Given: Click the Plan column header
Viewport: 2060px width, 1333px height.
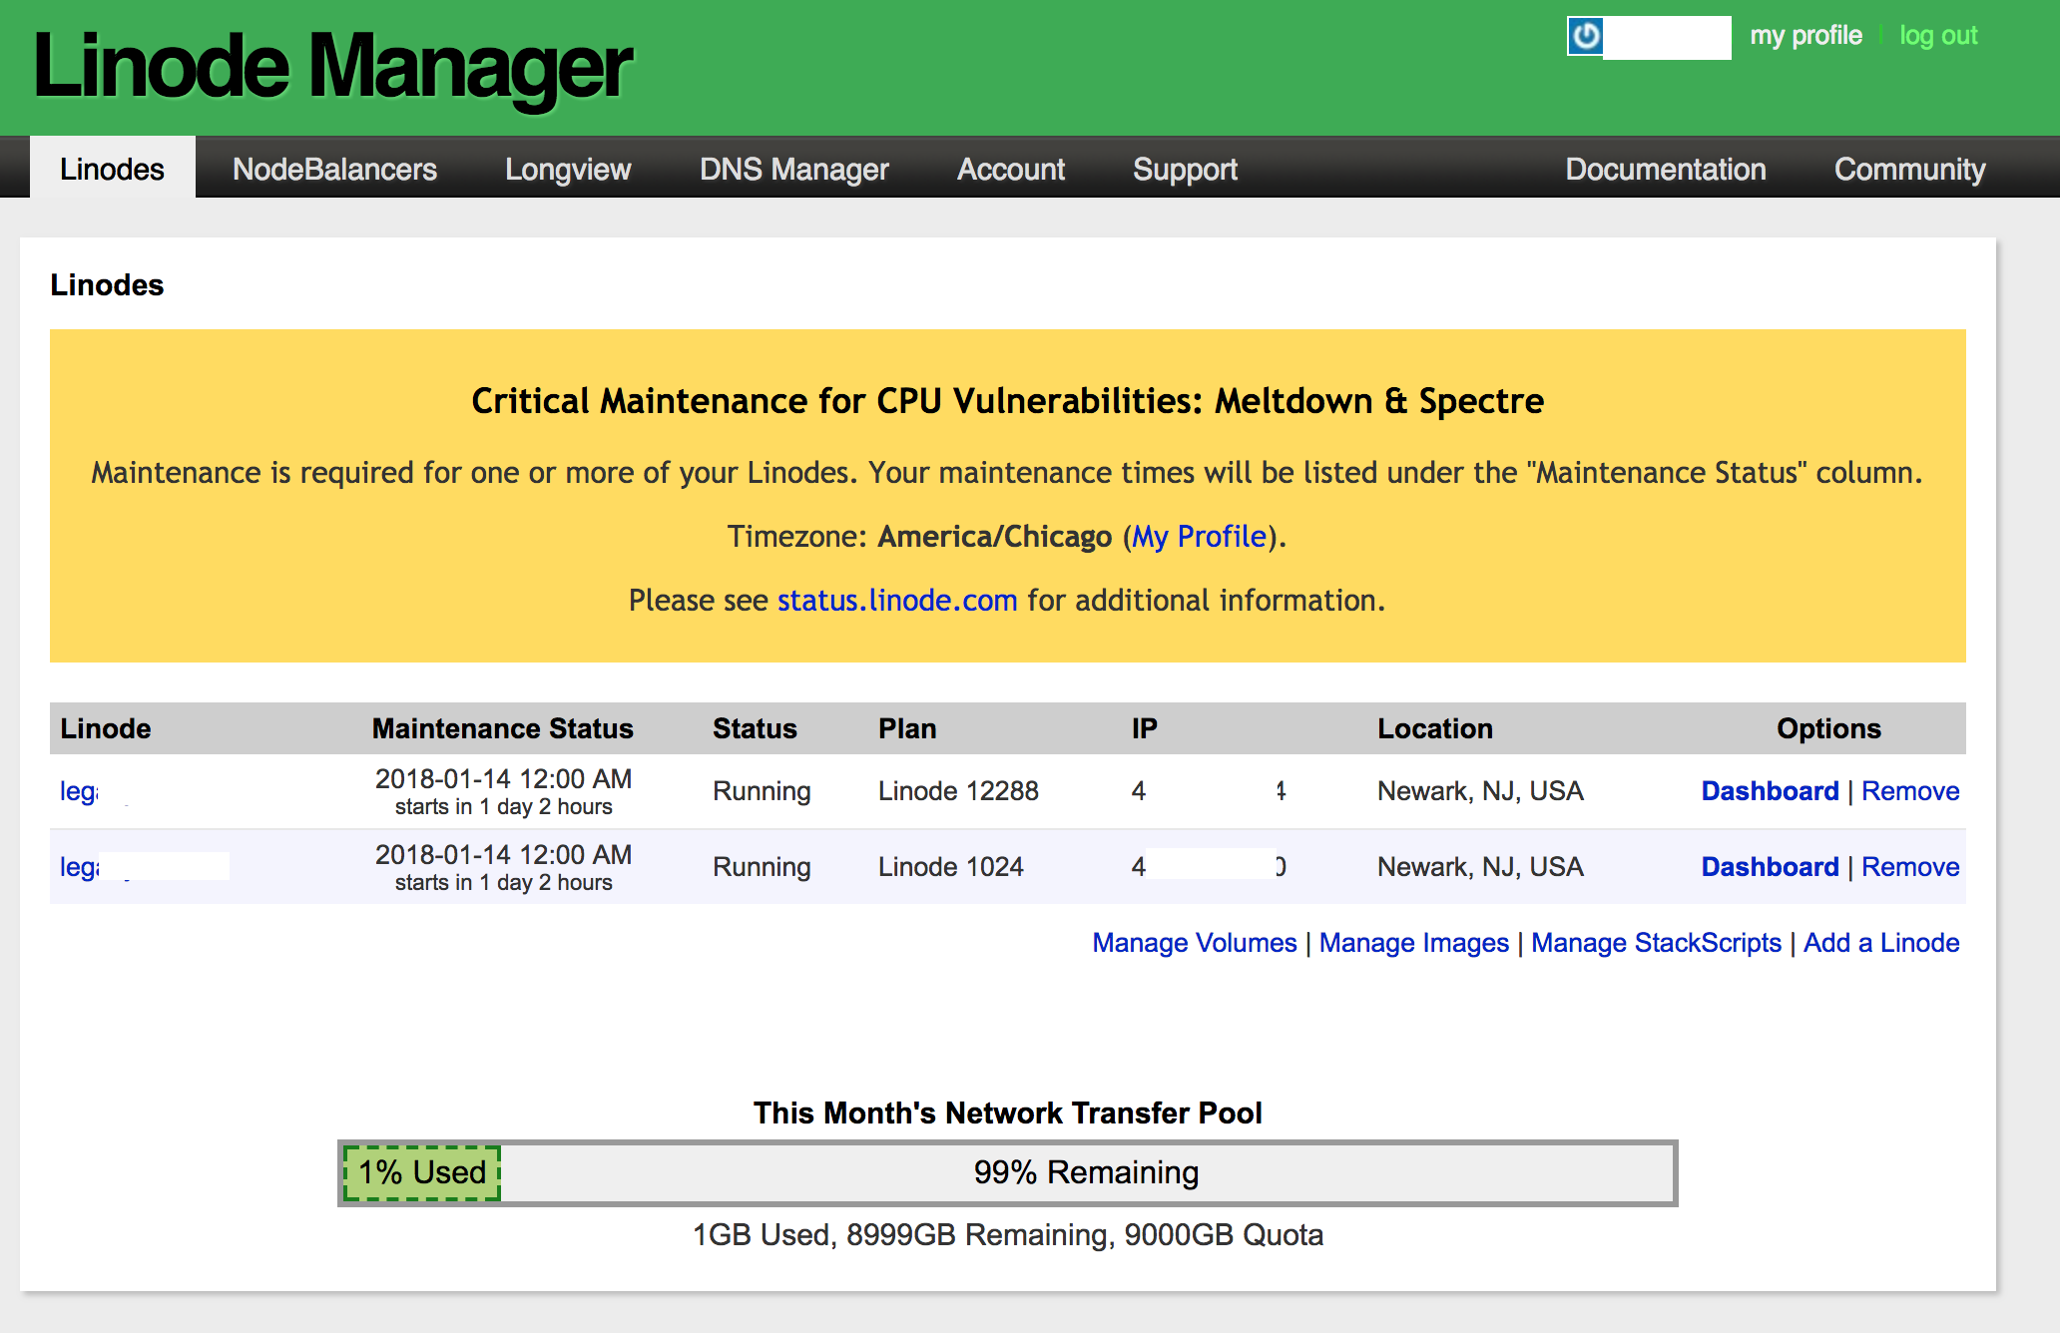Looking at the screenshot, I should (x=907, y=728).
